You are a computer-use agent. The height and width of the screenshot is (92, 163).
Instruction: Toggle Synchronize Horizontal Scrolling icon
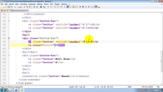58,7
